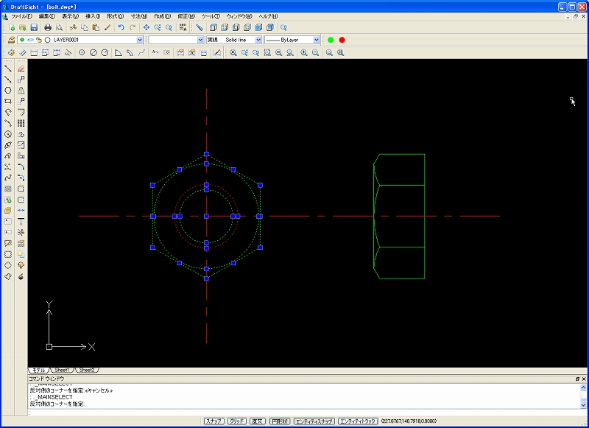Click the Redo arrow icon
This screenshot has height=428, width=589.
point(133,27)
